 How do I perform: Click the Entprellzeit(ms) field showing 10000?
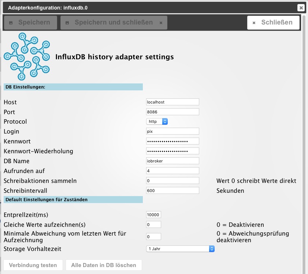[153, 214]
